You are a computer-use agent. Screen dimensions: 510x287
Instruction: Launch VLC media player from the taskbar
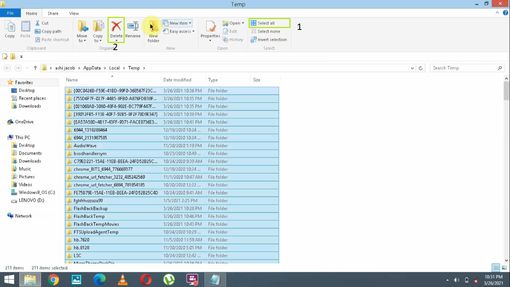tap(122, 279)
